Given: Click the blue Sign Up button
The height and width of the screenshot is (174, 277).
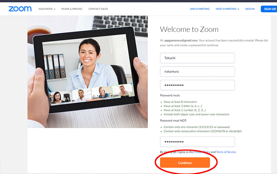Looking at the screenshot, I should pos(269,9).
